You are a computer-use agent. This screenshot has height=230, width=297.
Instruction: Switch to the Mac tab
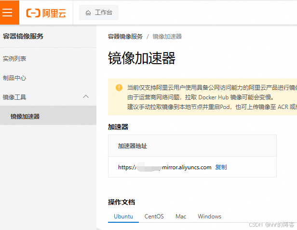click(x=181, y=216)
